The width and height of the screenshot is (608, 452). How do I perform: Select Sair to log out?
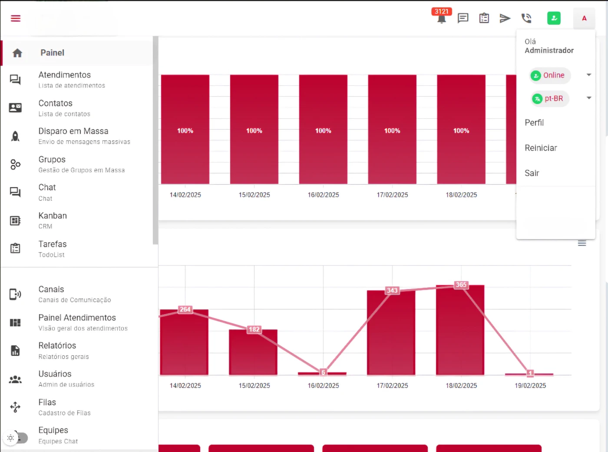[x=532, y=173]
